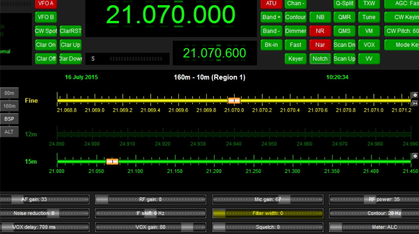
Task: Toggle the NB noise blanker
Action: click(320, 17)
